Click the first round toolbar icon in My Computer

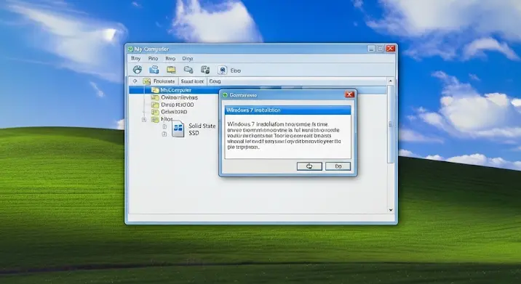pyautogui.click(x=138, y=70)
